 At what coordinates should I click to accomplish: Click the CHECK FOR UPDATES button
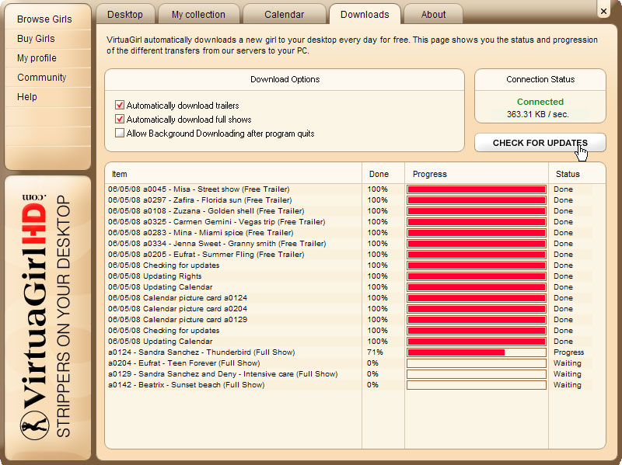540,143
